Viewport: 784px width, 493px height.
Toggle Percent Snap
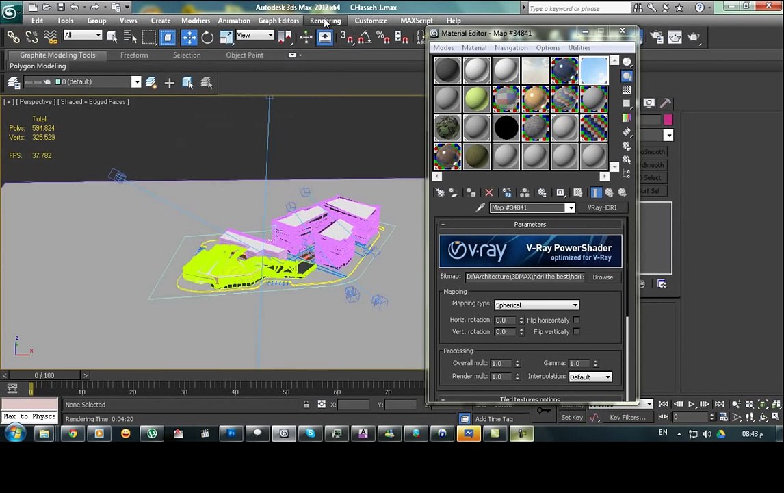pyautogui.click(x=383, y=37)
